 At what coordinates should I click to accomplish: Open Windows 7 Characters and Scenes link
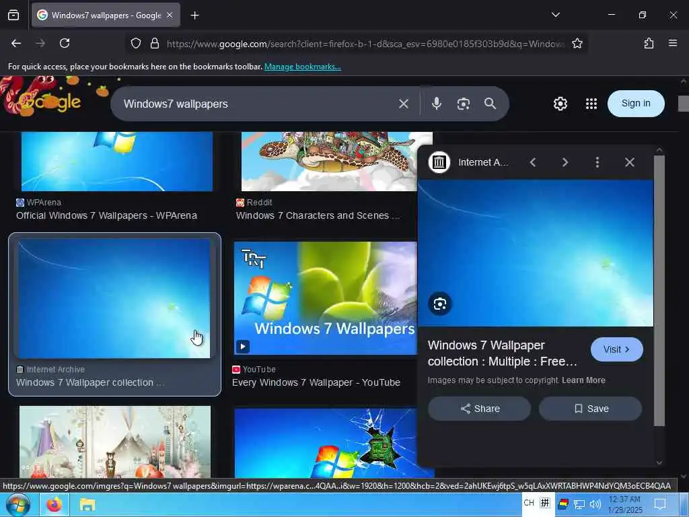[x=318, y=215]
